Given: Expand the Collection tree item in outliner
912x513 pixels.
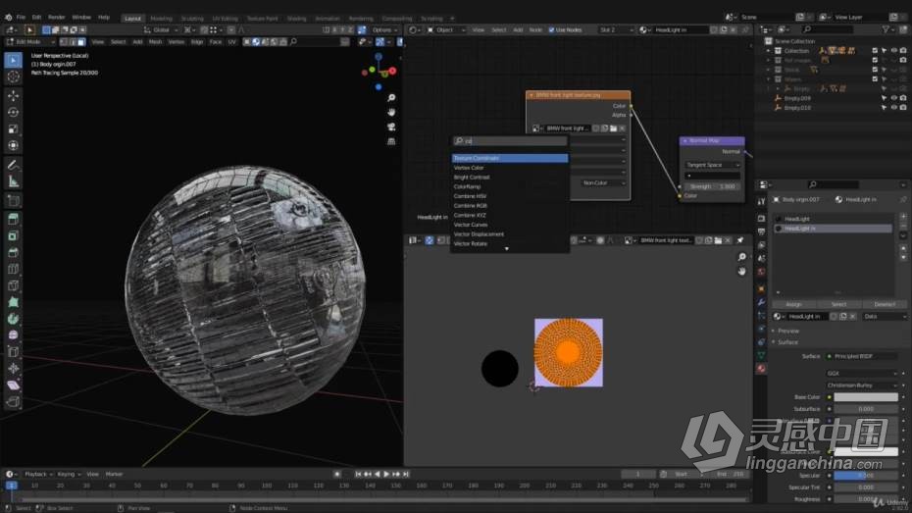Looking at the screenshot, I should click(x=769, y=51).
